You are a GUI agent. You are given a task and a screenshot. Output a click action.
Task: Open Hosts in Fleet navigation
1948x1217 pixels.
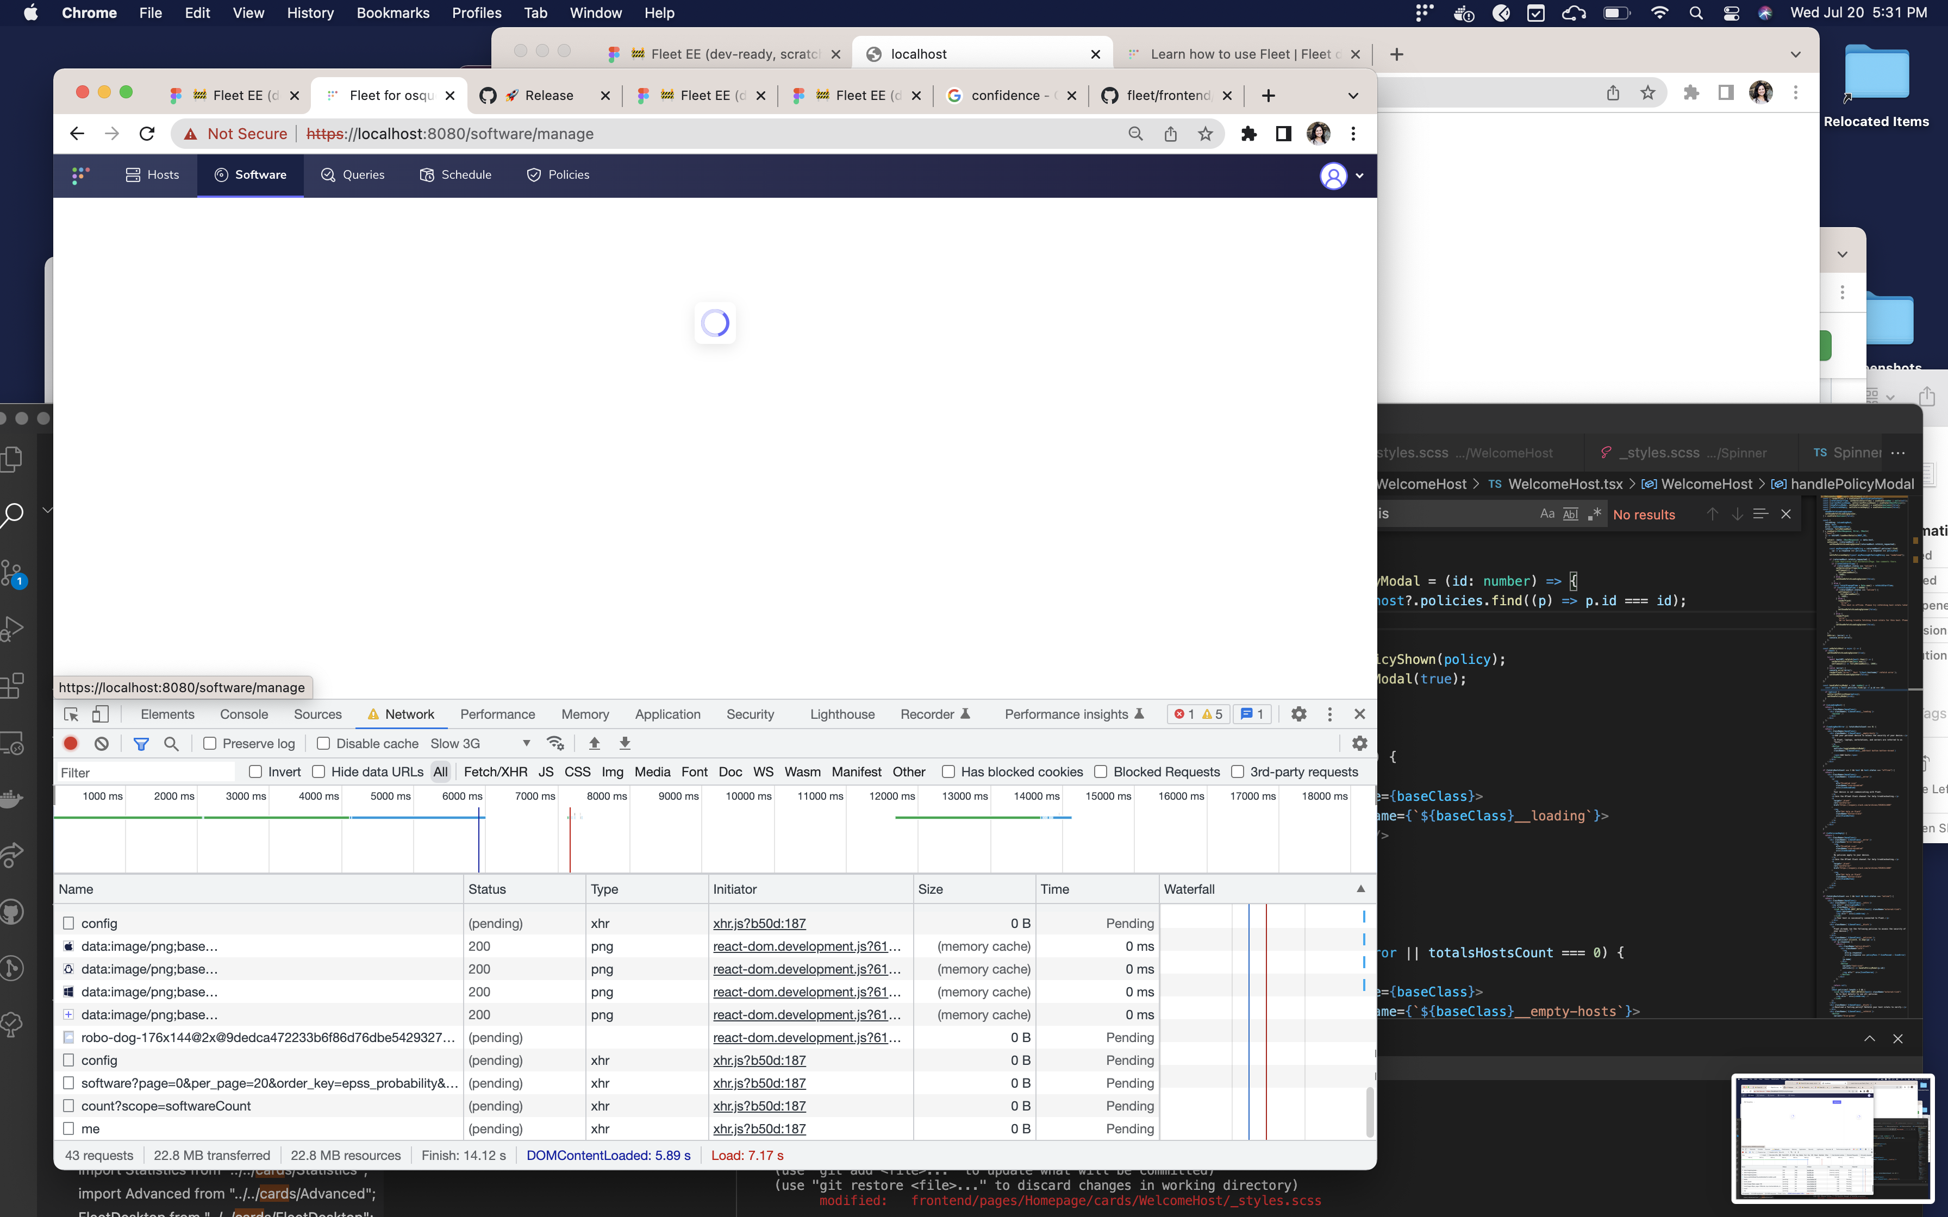coord(152,174)
